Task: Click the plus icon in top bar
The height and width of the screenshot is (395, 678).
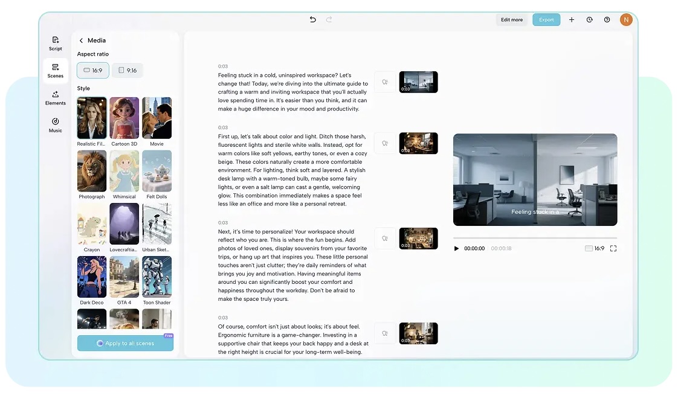Action: [x=572, y=20]
